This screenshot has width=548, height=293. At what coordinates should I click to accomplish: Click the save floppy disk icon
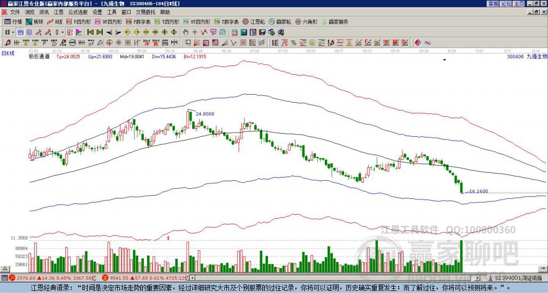click(x=262, y=32)
